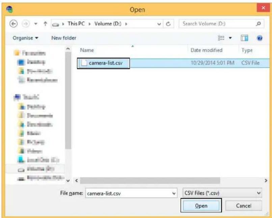Screen dimensions: 272x218
Task: Click the Open button
Action: 201,206
